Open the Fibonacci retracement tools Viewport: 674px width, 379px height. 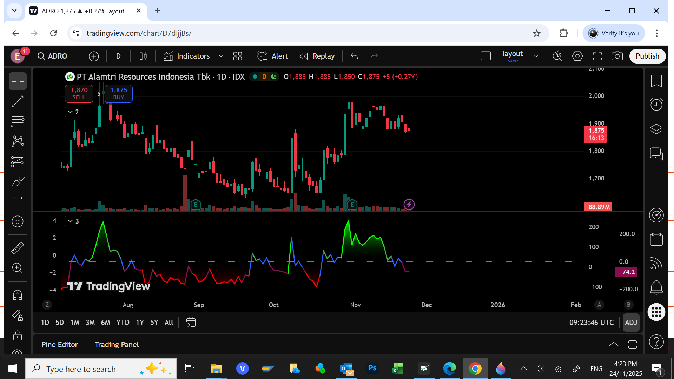18,121
